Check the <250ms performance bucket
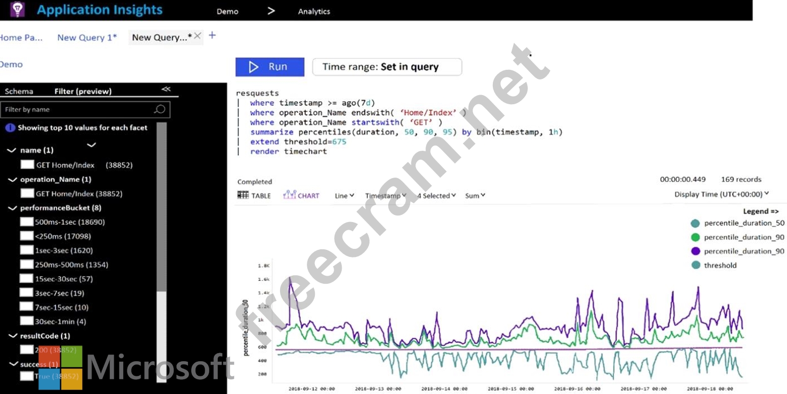The width and height of the screenshot is (787, 394). pyautogui.click(x=27, y=236)
